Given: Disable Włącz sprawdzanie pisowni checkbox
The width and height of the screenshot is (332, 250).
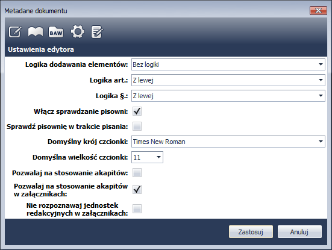Looking at the screenshot, I should tap(137, 111).
